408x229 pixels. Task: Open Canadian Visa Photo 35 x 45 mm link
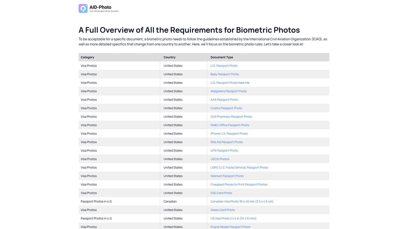tap(242, 201)
